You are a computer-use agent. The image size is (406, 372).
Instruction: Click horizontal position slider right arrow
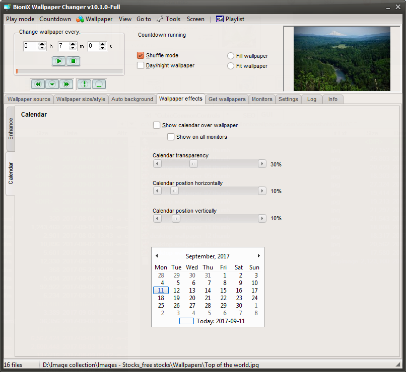(262, 191)
